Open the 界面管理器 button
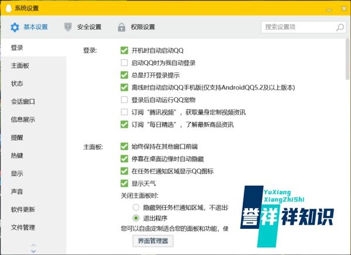Image resolution: width=351 pixels, height=255 pixels. 153,241
